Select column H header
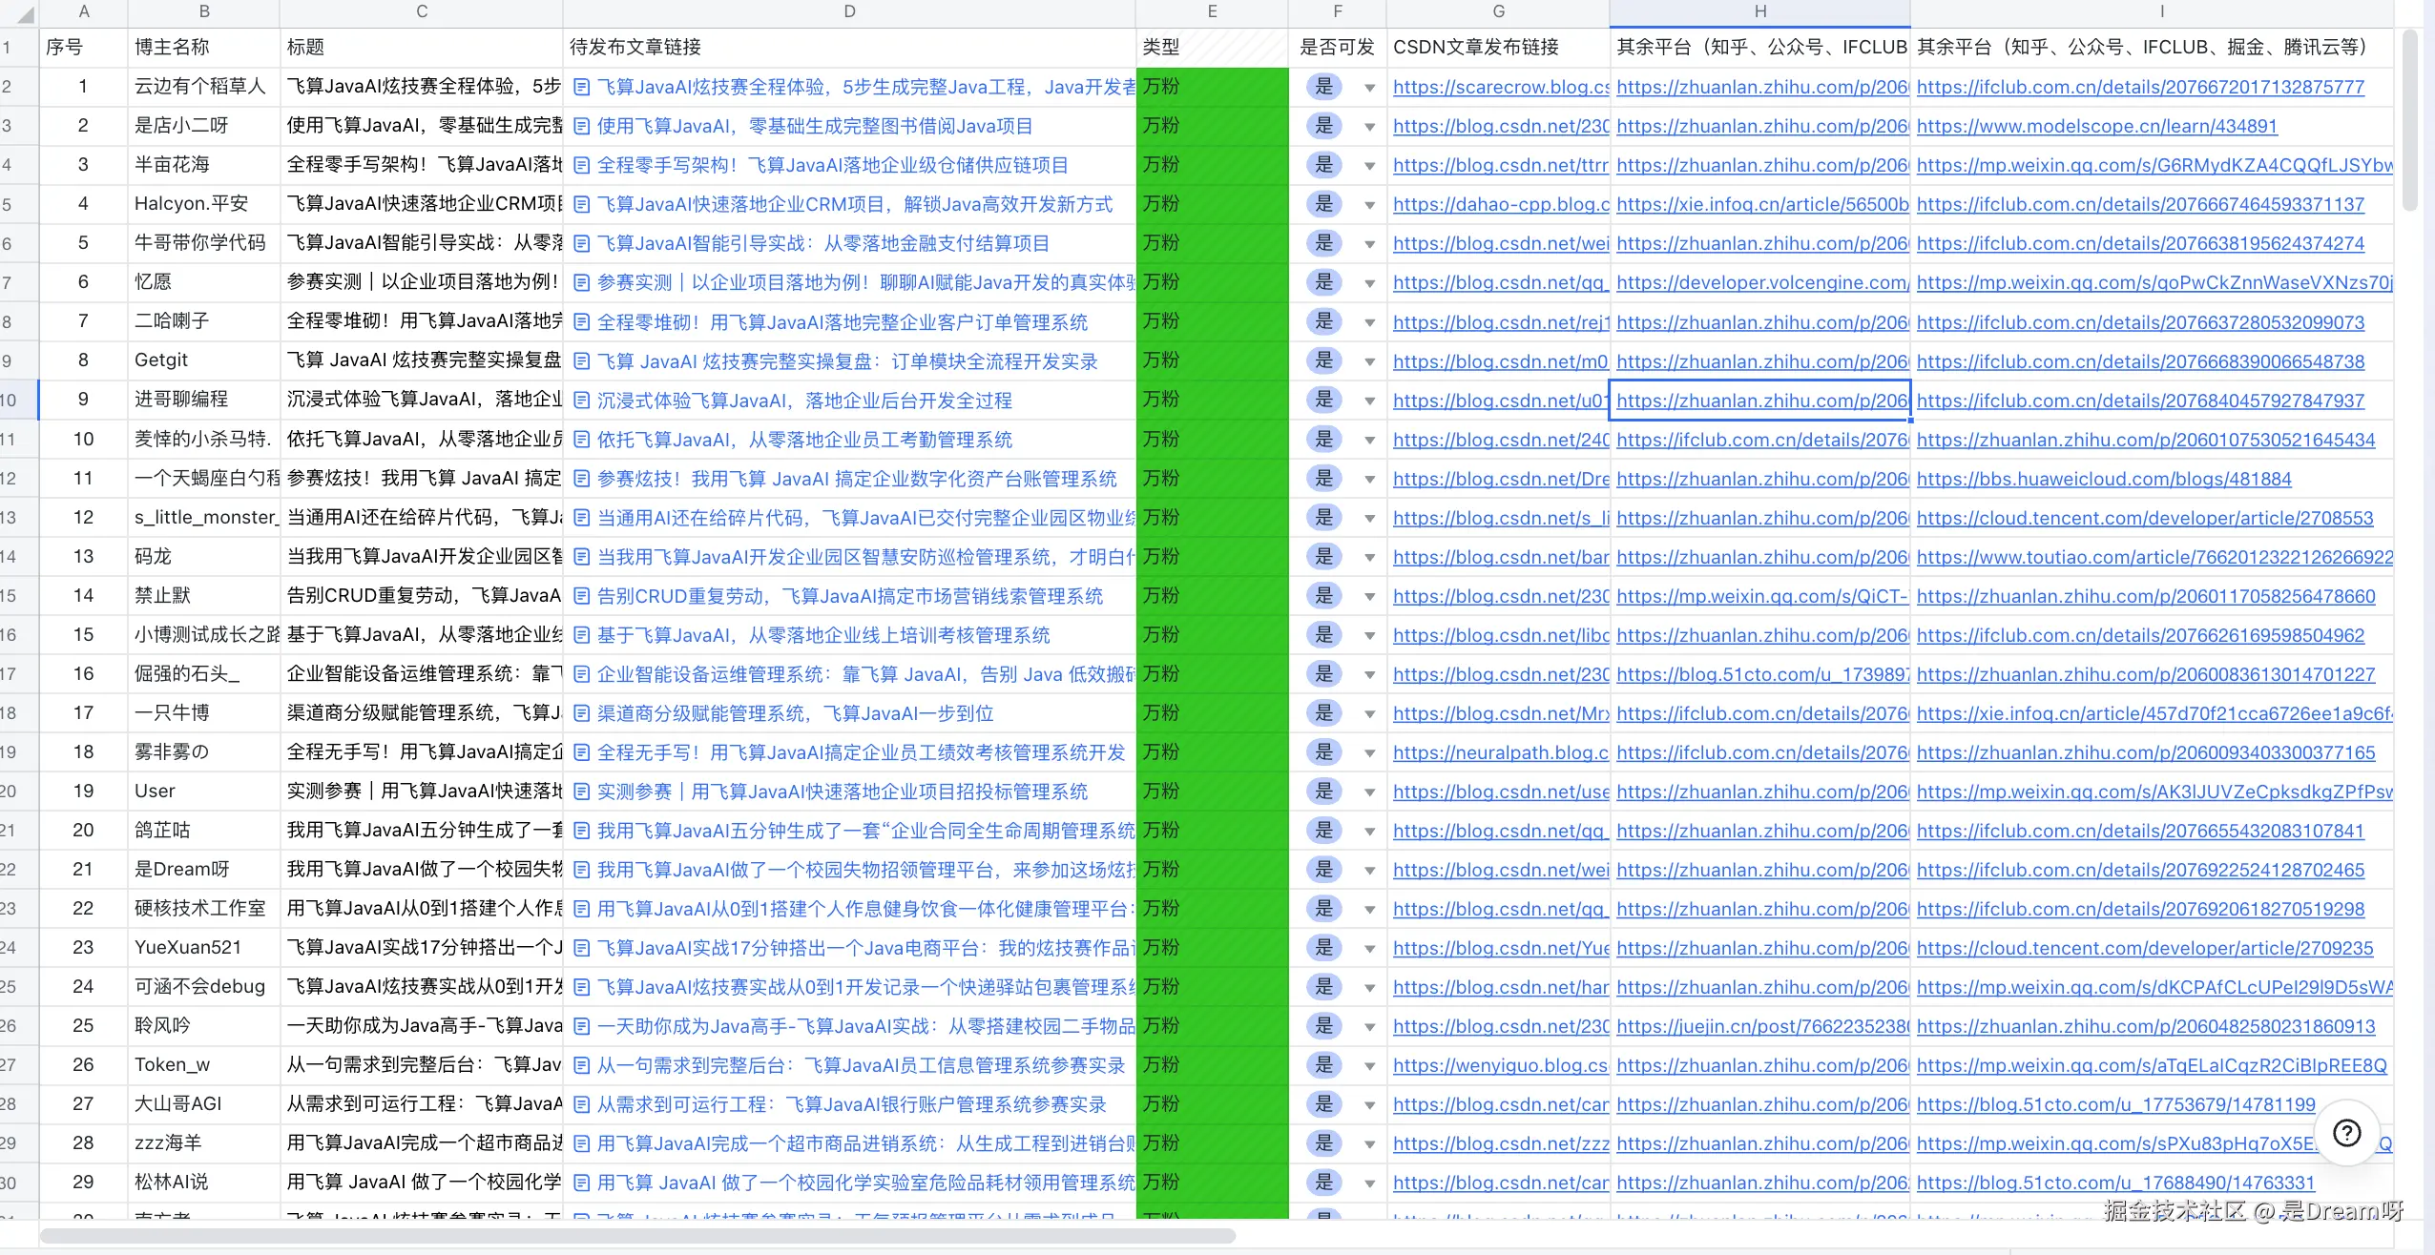The height and width of the screenshot is (1255, 2435). pos(1760,12)
